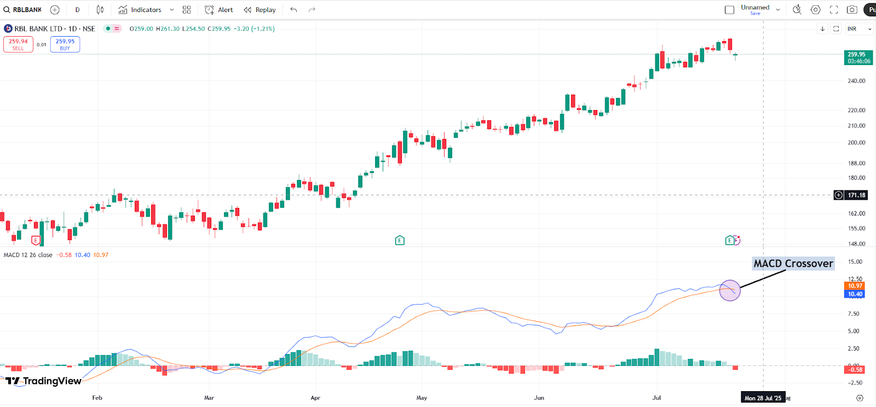
Task: Open chart settings hexagon icon
Action: [816, 10]
